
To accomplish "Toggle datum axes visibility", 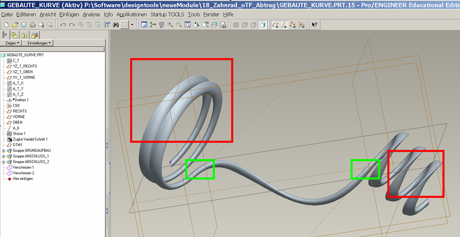I will pyautogui.click(x=284, y=25).
